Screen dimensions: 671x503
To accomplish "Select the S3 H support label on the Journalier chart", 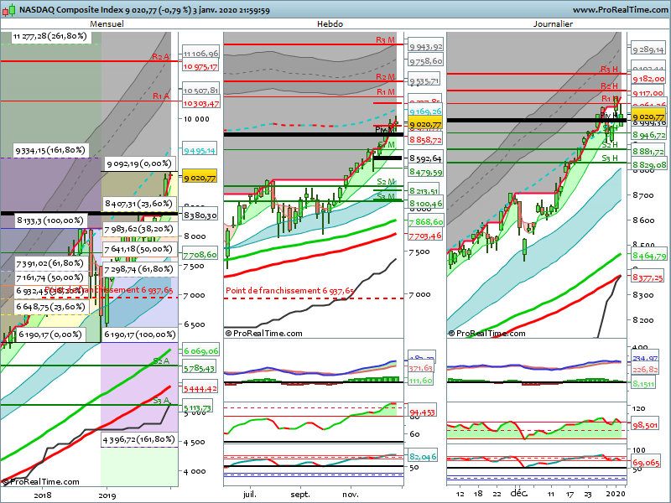I will (610, 158).
